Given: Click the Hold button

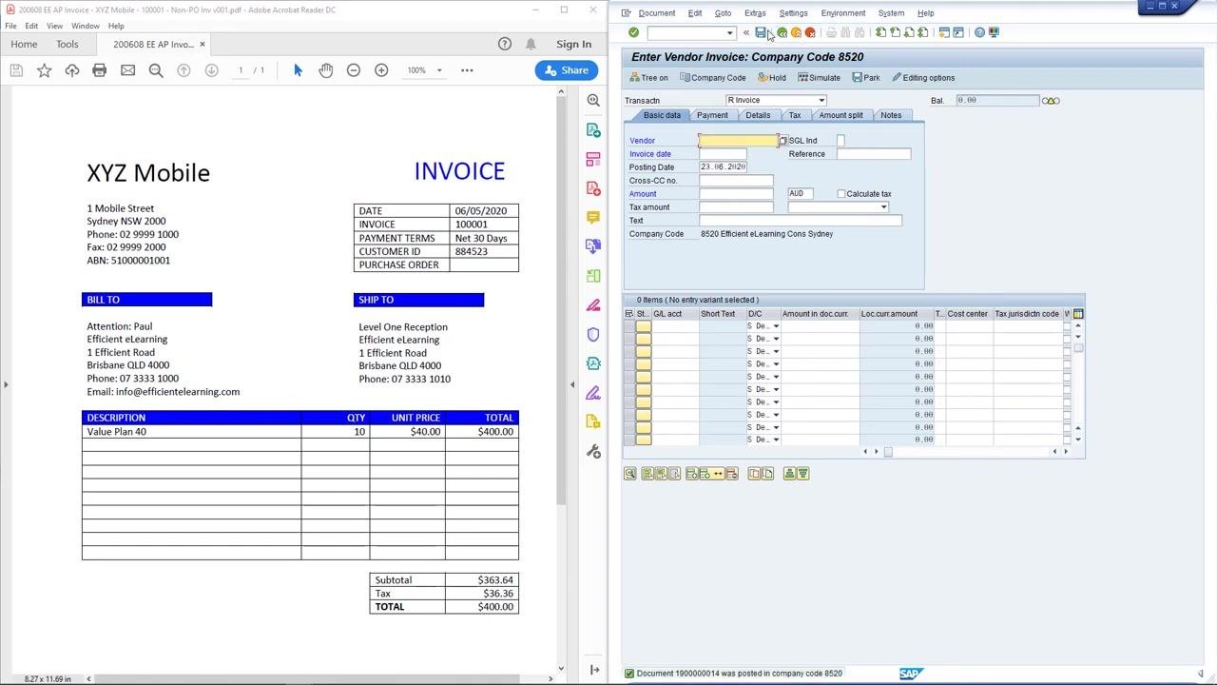Looking at the screenshot, I should pos(772,78).
